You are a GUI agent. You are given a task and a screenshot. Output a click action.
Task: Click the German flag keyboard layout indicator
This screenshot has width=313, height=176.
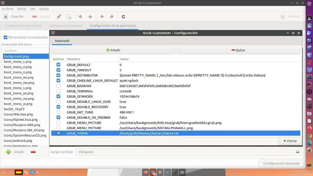tap(19, 172)
